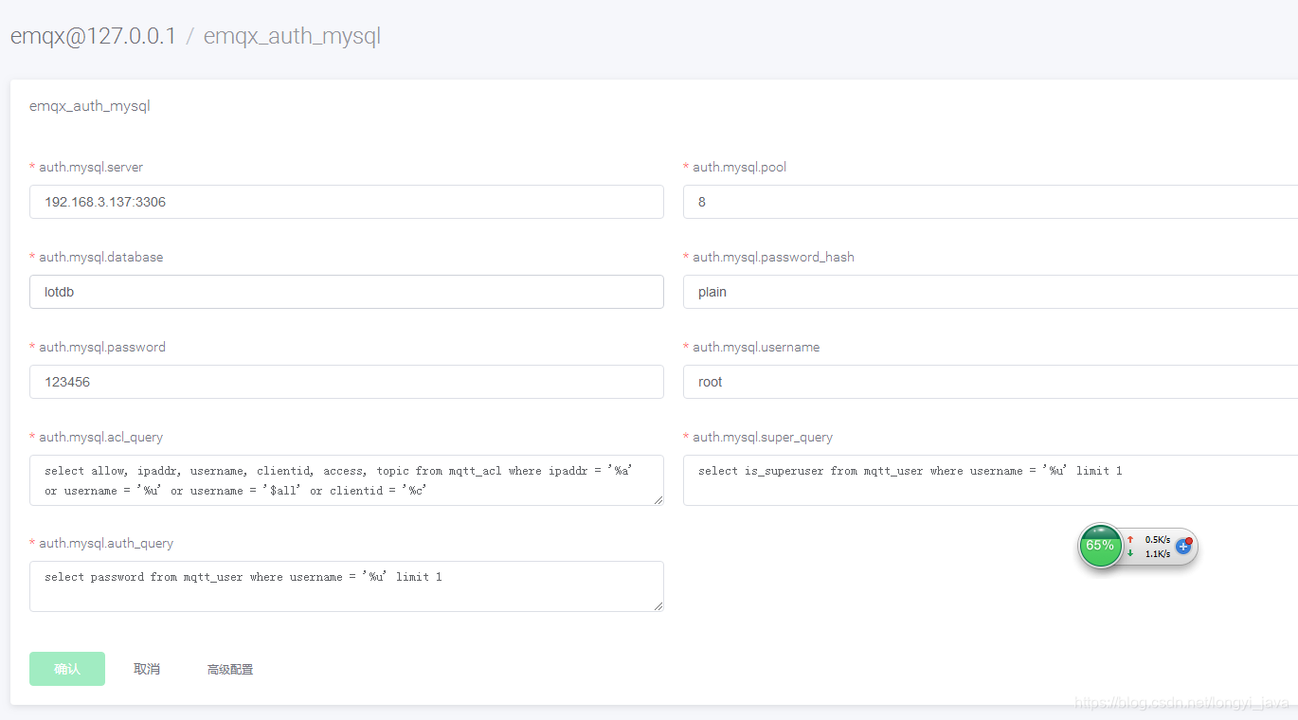Click the auth.mysql.username label
1298x720 pixels.
756,347
